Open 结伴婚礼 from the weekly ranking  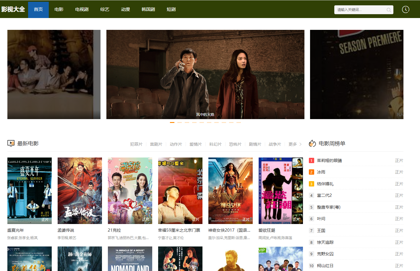pos(325,184)
